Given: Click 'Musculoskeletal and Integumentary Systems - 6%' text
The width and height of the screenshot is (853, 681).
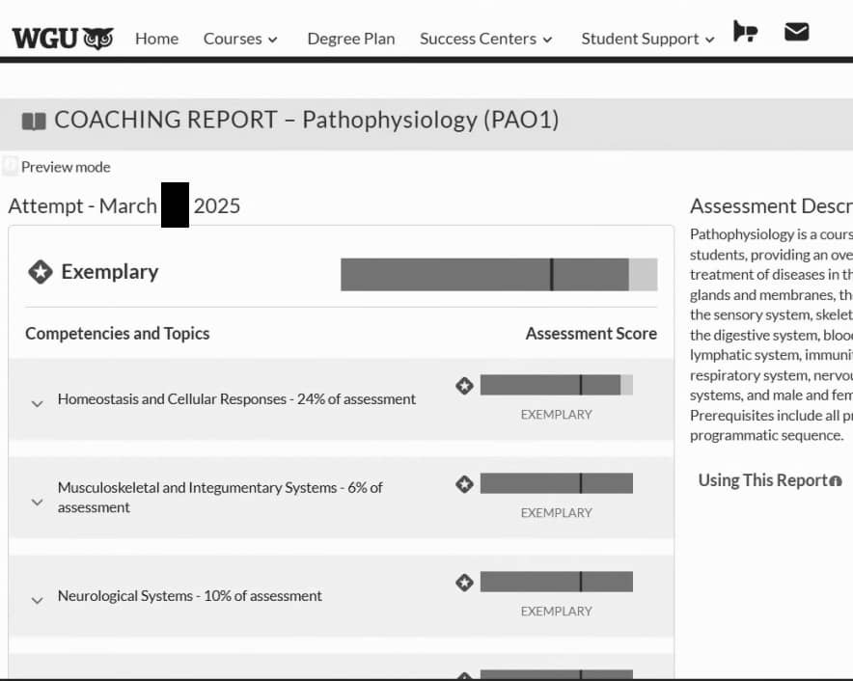Looking at the screenshot, I should tap(220, 497).
